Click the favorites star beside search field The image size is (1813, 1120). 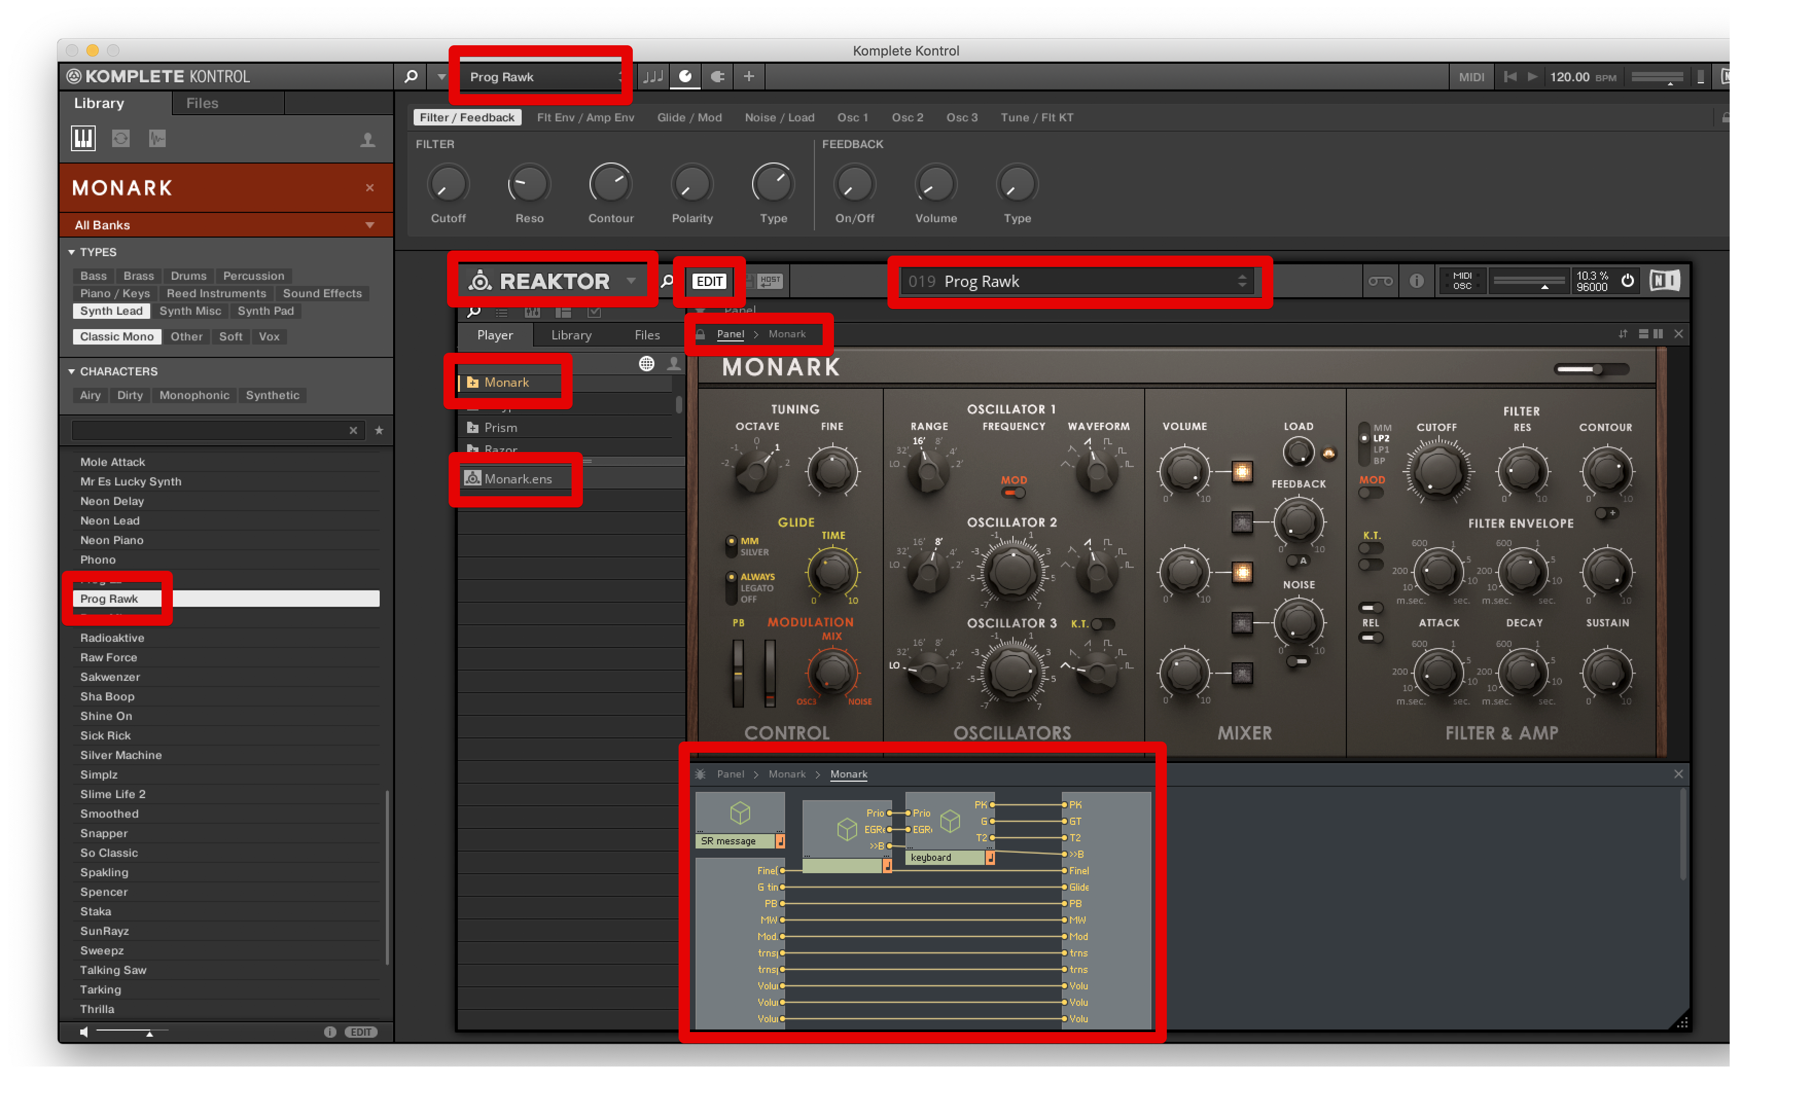[x=379, y=430]
